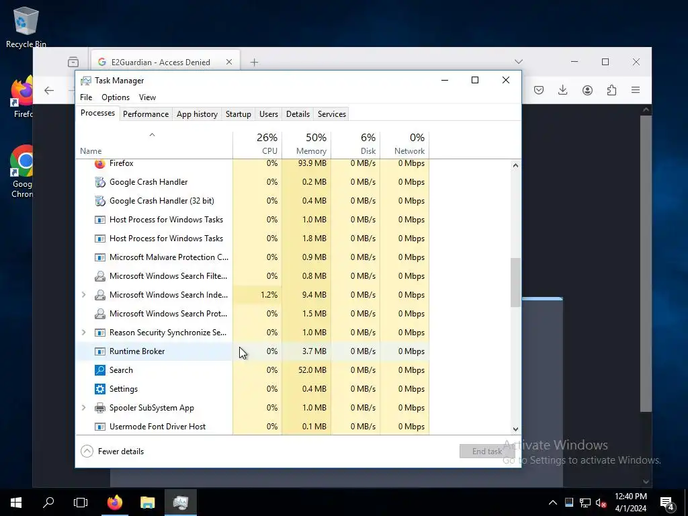Click the Firefox process icon in Task Manager
The image size is (688, 516).
click(x=100, y=164)
